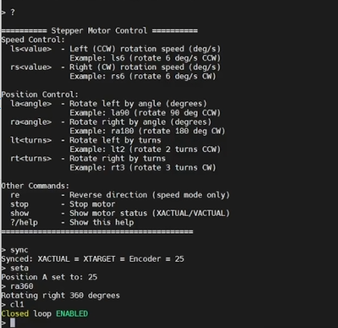
Task: Select the 'Speed Control:' heading
Action: point(33,40)
